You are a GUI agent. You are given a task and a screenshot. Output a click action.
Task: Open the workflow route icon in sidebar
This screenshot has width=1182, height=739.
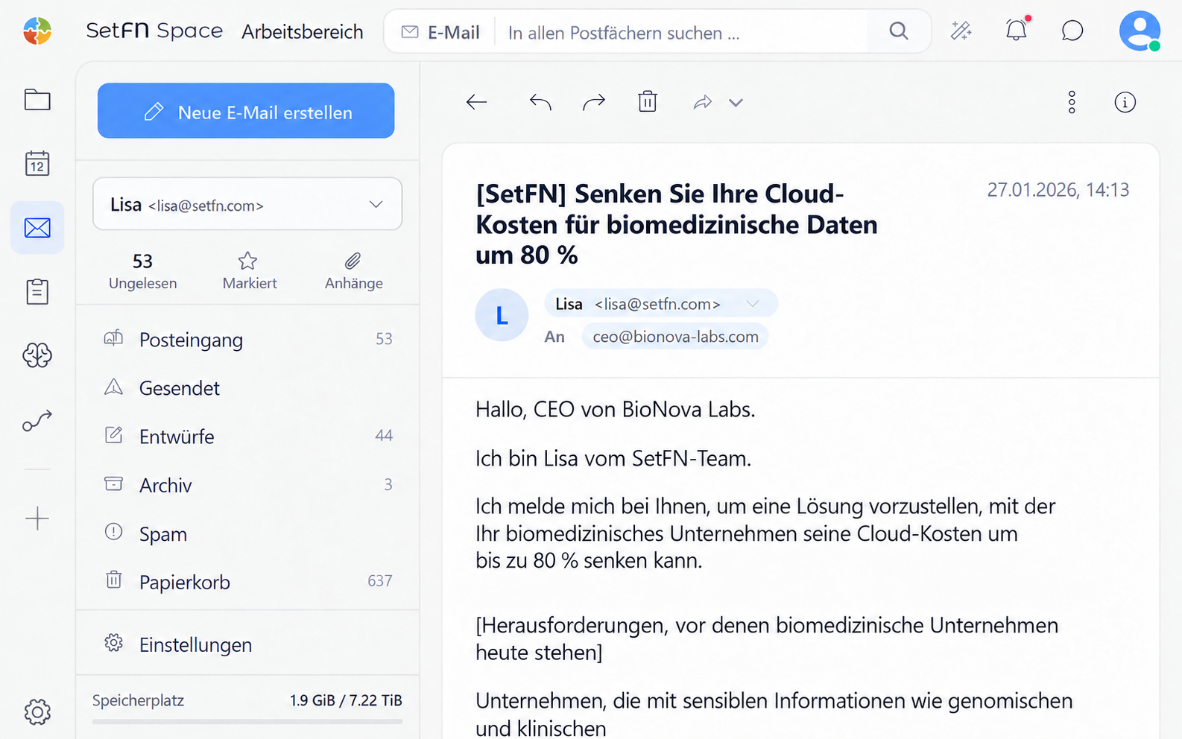37,421
